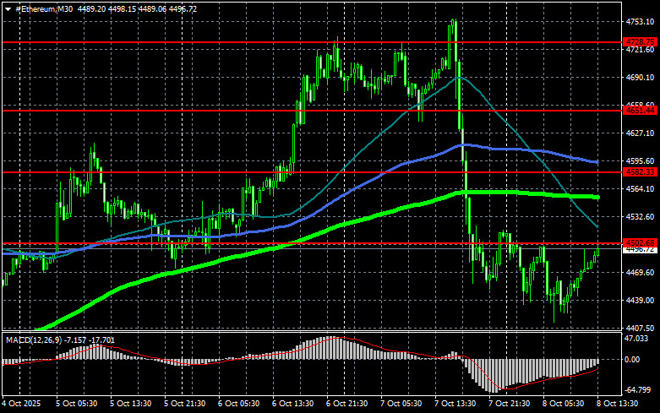
Task: Click the 6 Oct 13:30 time label
Action: pyautogui.click(x=298, y=405)
